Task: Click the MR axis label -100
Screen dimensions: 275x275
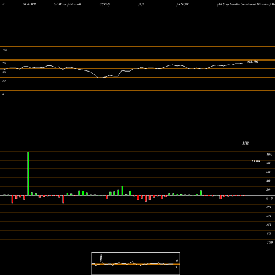Action: click(269, 243)
